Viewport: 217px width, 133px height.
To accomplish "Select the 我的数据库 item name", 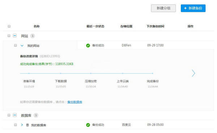I will [39, 125].
